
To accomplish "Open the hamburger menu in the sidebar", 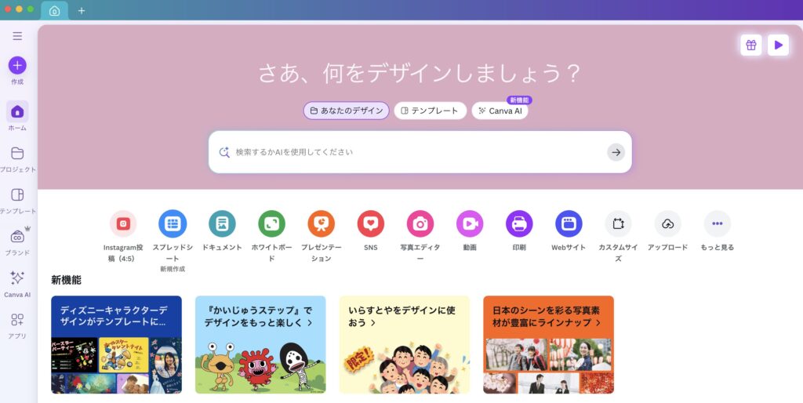I will (x=17, y=36).
